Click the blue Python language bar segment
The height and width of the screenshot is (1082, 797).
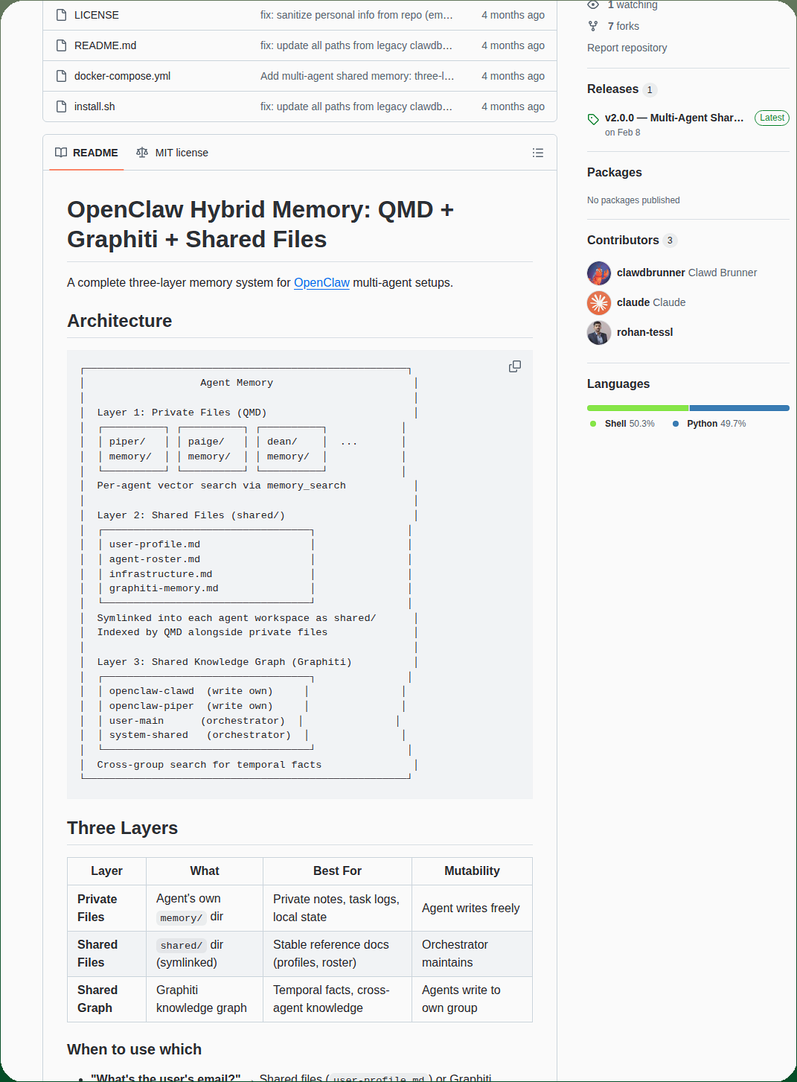tap(740, 408)
